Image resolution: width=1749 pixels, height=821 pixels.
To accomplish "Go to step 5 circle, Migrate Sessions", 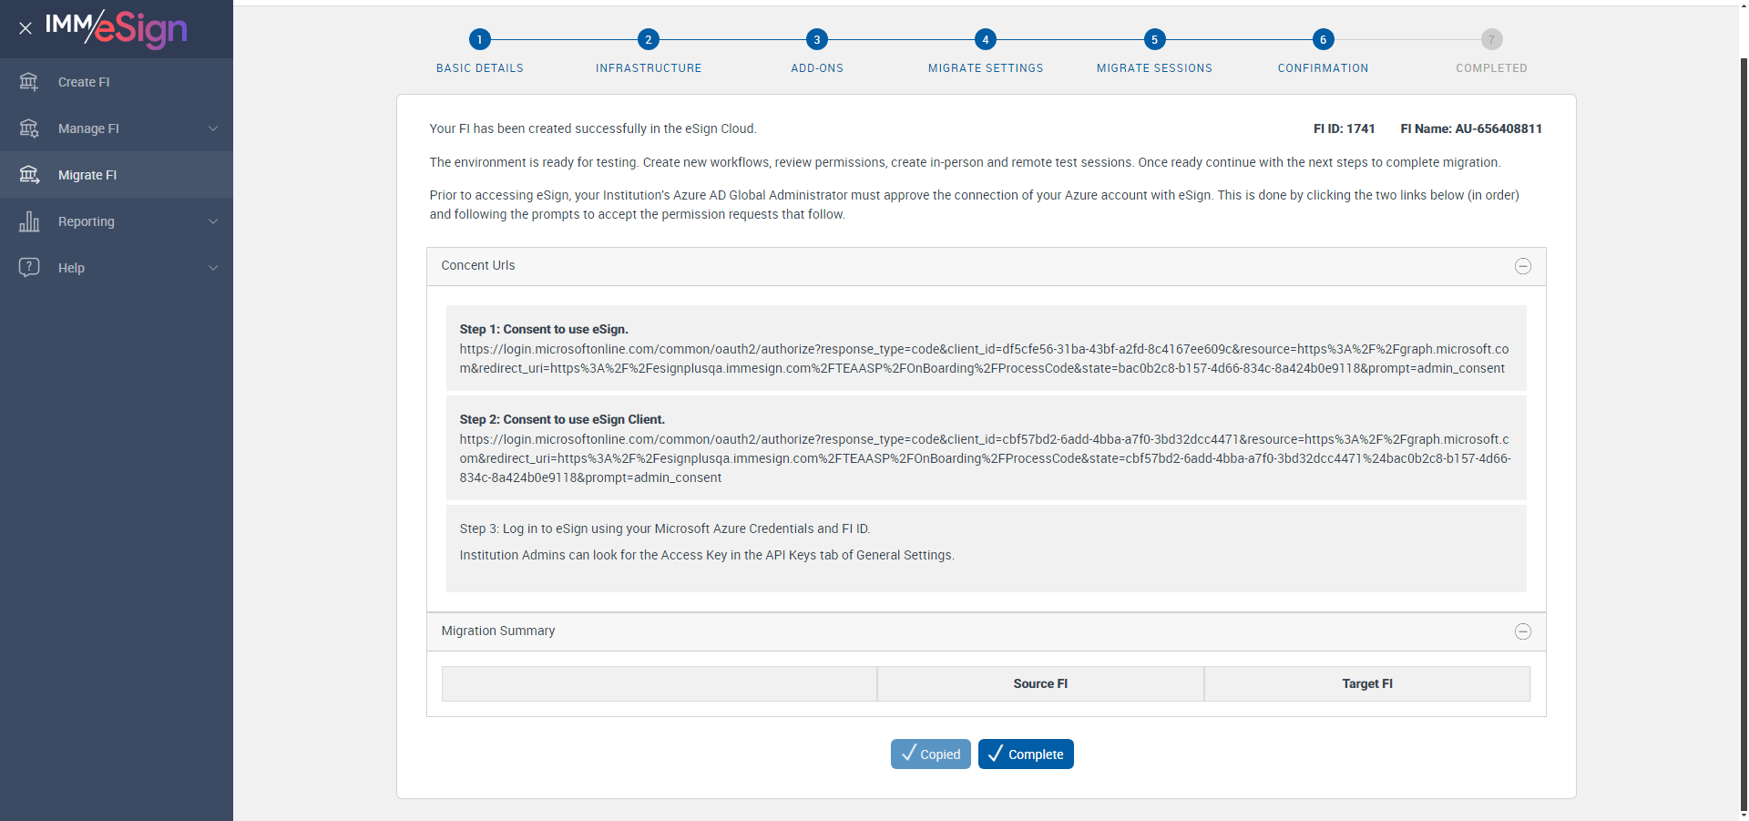I will pyautogui.click(x=1154, y=39).
